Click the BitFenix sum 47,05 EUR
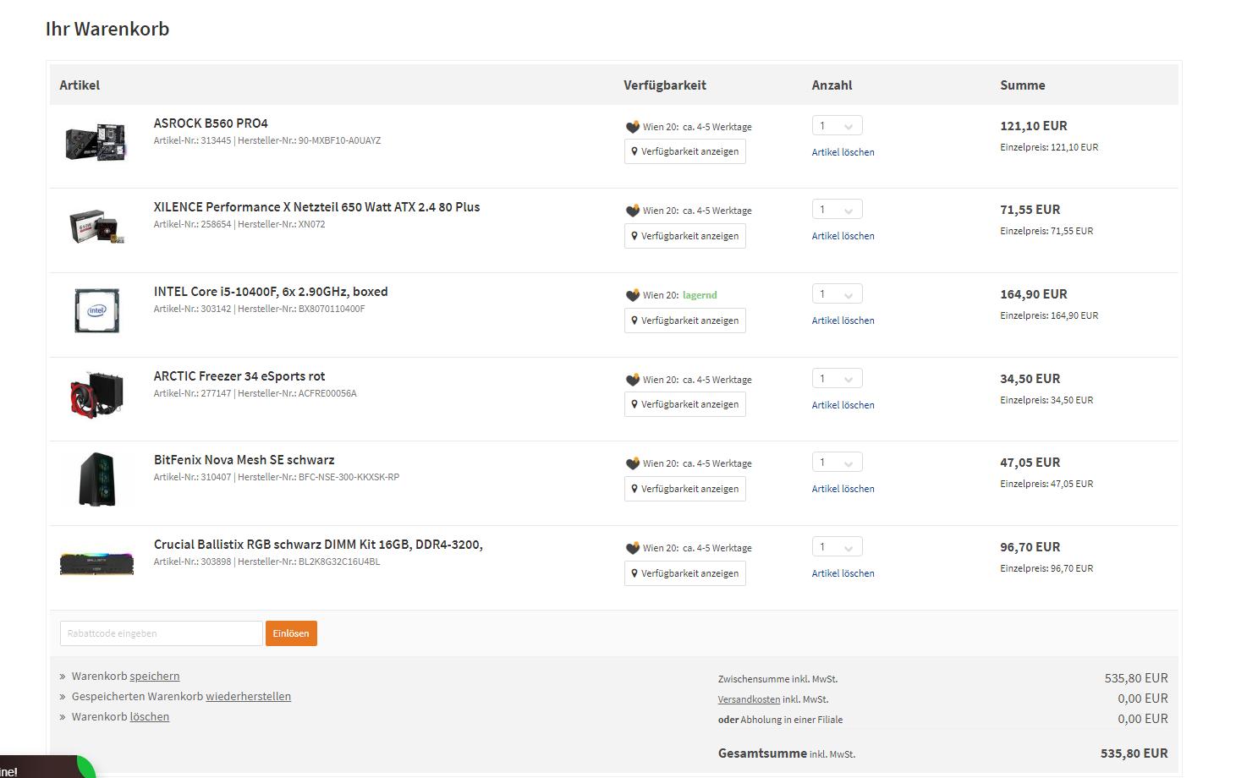The height and width of the screenshot is (778, 1236). 1030,463
